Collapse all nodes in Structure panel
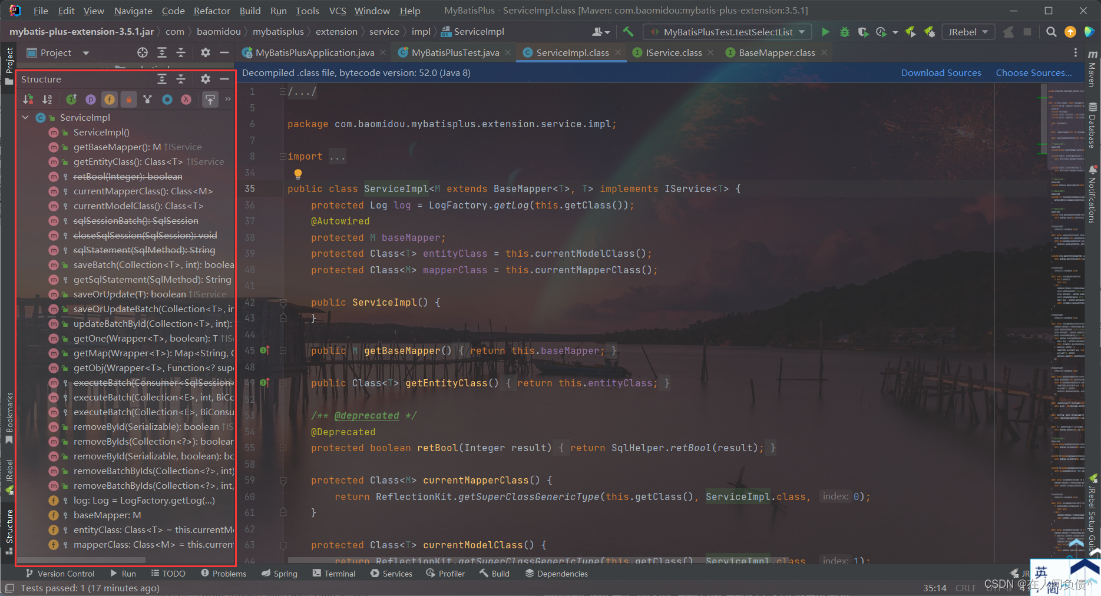 pyautogui.click(x=181, y=79)
